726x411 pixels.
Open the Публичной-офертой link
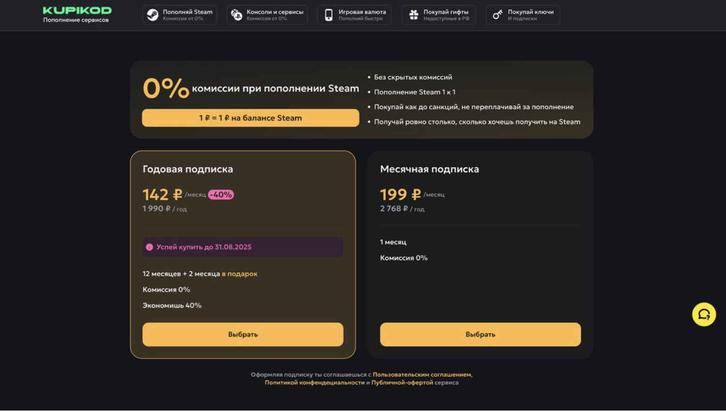(x=402, y=382)
